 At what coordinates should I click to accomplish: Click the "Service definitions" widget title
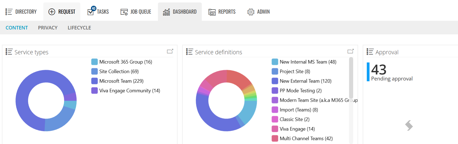coord(218,52)
